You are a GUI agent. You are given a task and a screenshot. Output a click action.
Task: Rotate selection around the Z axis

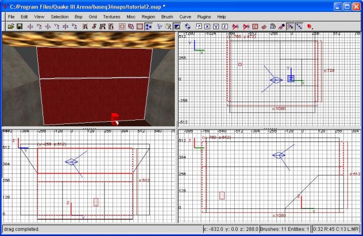[74, 27]
